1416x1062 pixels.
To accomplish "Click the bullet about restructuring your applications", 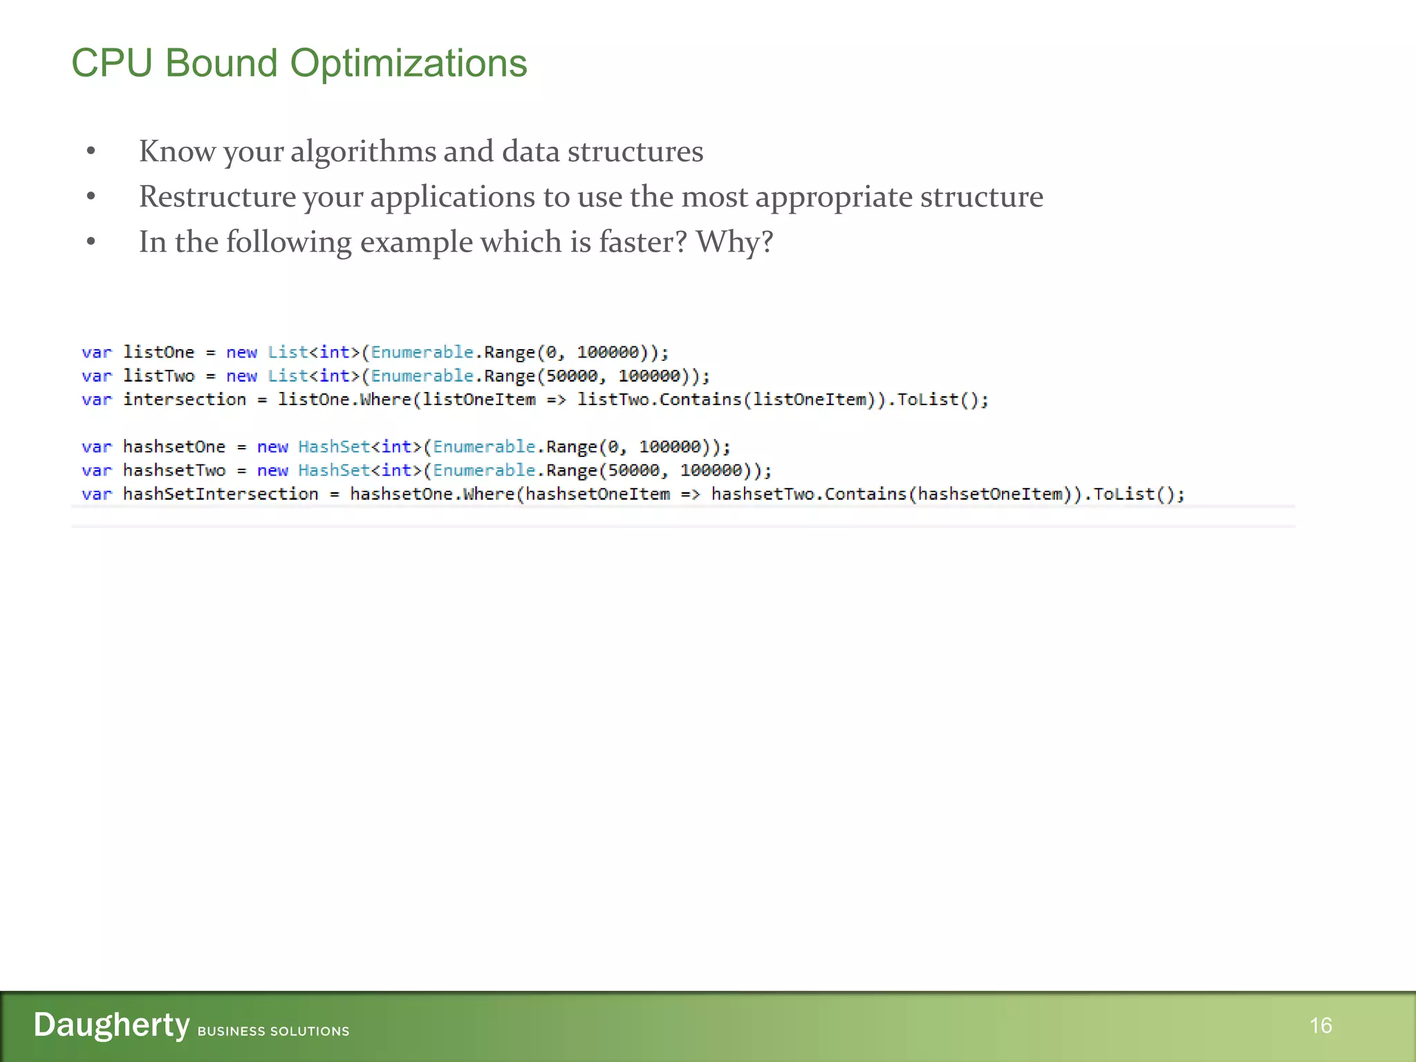I will click(x=590, y=197).
